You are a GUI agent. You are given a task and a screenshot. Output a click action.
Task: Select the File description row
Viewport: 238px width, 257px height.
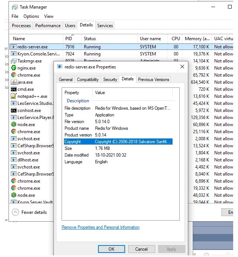click(118, 108)
